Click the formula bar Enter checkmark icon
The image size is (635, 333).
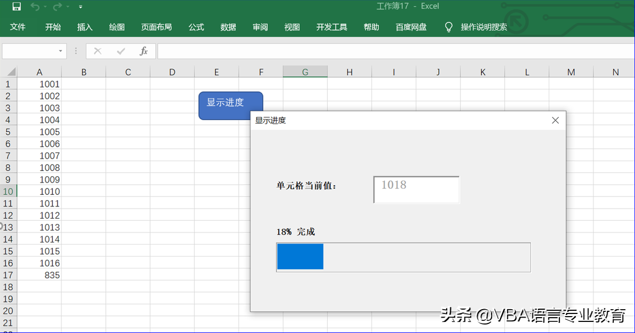point(121,51)
